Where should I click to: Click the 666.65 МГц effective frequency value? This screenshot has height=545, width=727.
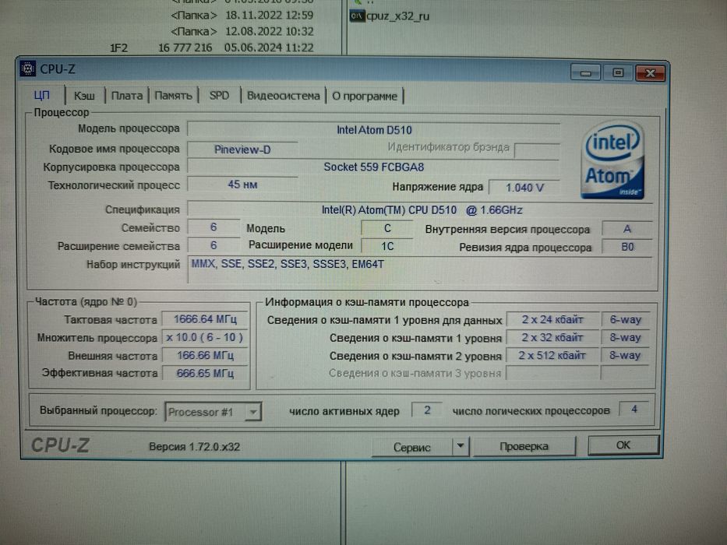click(205, 373)
